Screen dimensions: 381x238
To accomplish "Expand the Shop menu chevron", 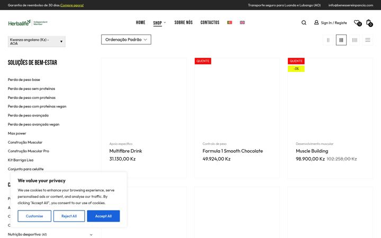I will [x=165, y=22].
